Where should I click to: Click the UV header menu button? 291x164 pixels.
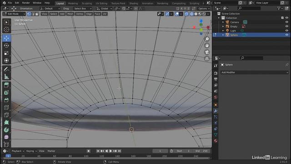tap(105, 14)
